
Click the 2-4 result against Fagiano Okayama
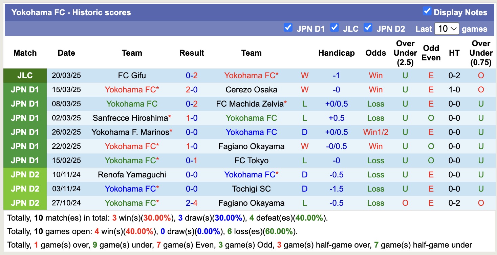[192, 203]
